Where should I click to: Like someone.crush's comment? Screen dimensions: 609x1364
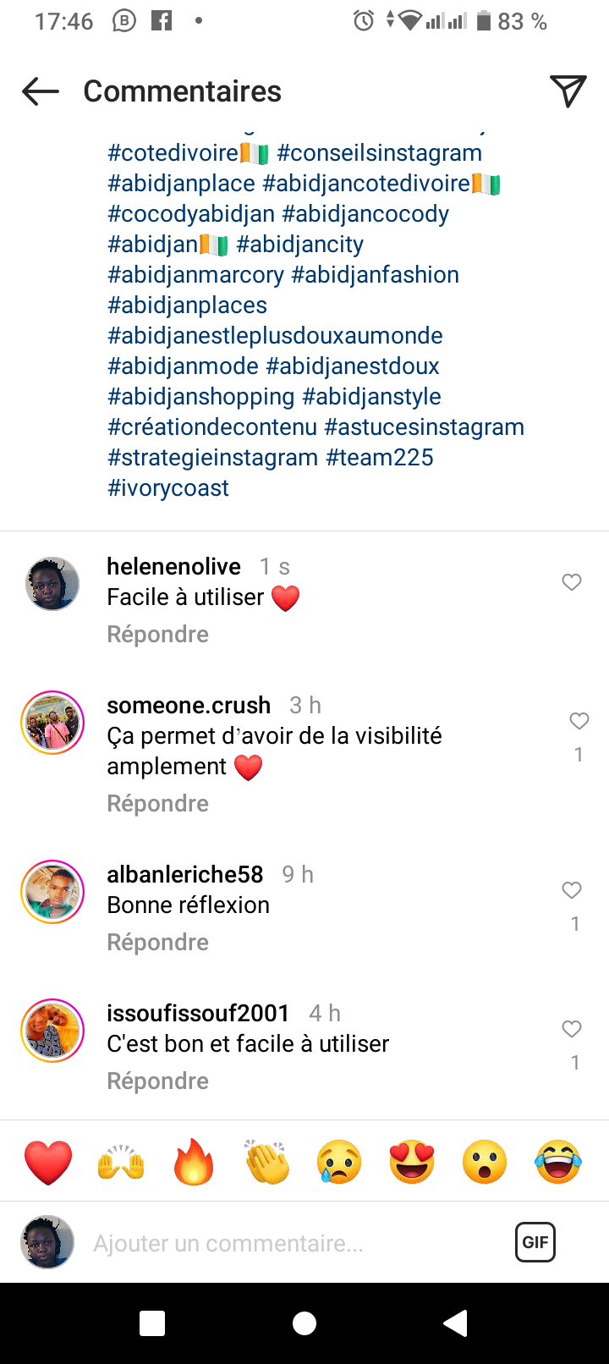pos(579,721)
